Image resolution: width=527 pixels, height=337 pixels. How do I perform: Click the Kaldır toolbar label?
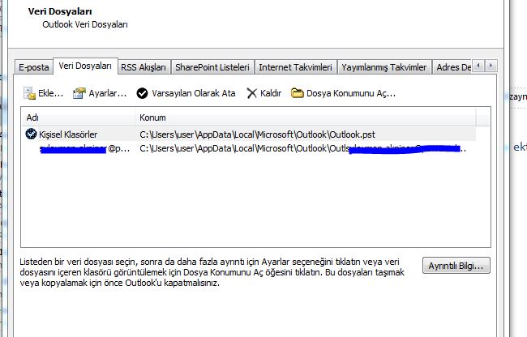click(x=271, y=93)
